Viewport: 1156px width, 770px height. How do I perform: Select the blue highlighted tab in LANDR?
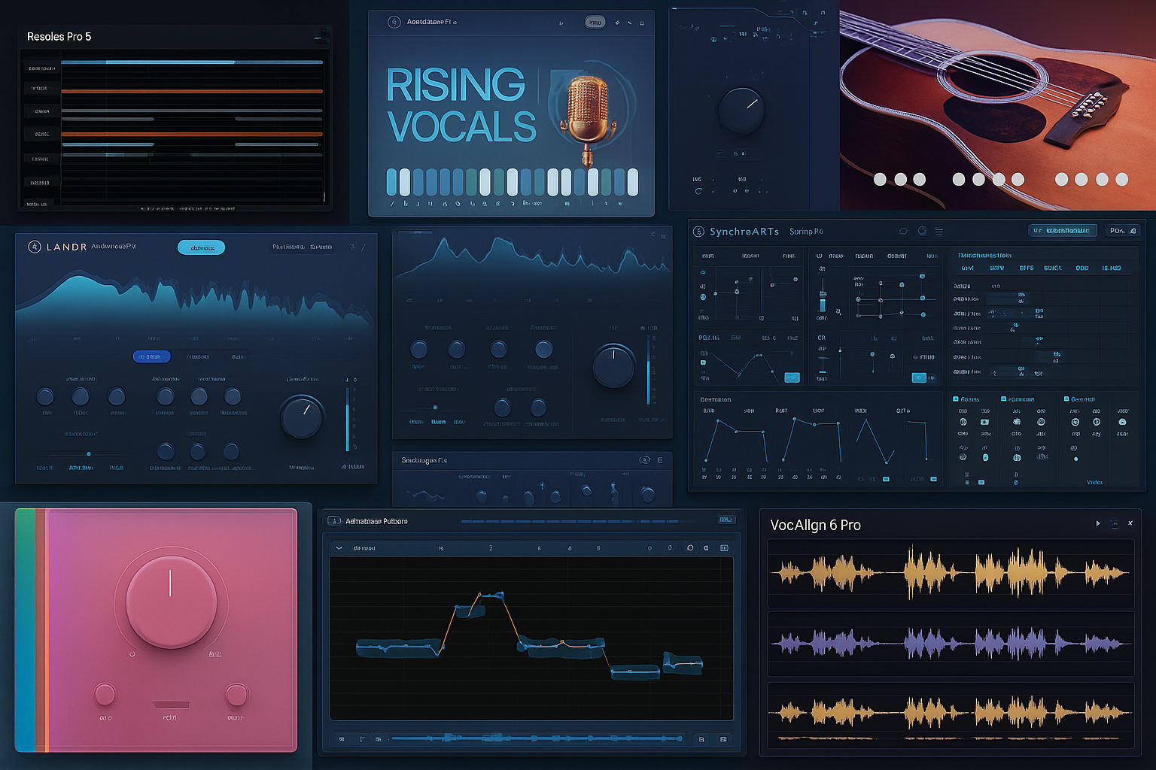point(151,356)
